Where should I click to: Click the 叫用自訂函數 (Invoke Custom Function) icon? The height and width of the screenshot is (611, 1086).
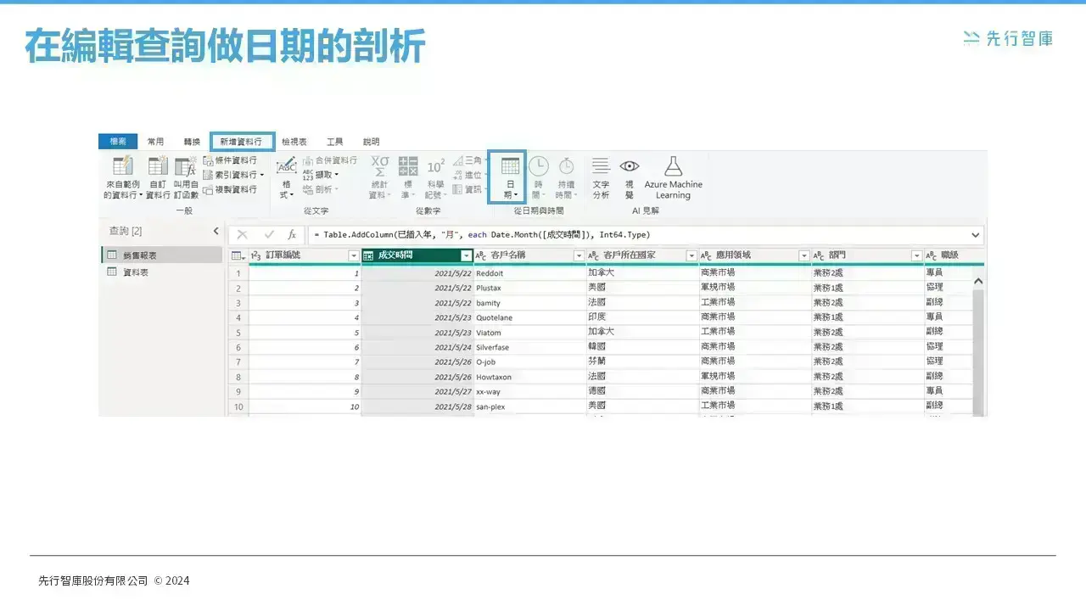click(185, 166)
